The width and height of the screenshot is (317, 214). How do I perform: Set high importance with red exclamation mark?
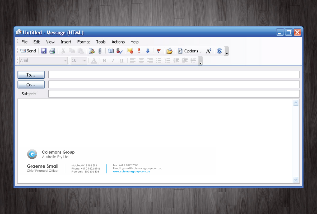[x=139, y=51]
